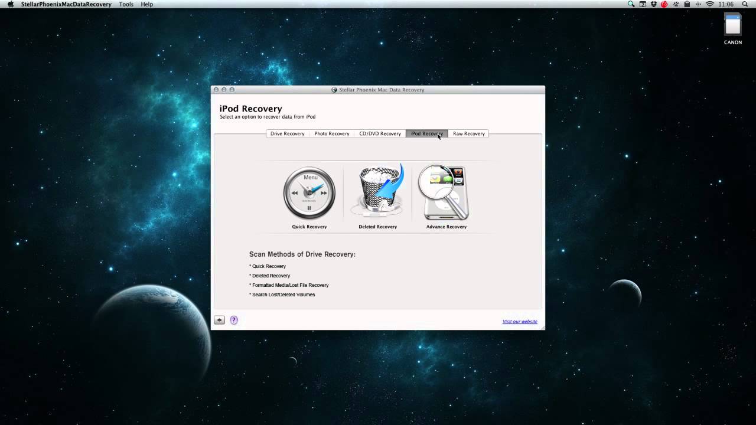Click '* Quick Recovery' in scan methods list
The height and width of the screenshot is (425, 756).
pos(268,266)
